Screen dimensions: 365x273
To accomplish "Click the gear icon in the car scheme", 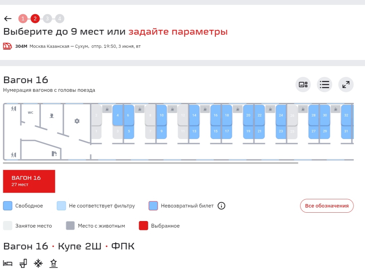I will [77, 121].
